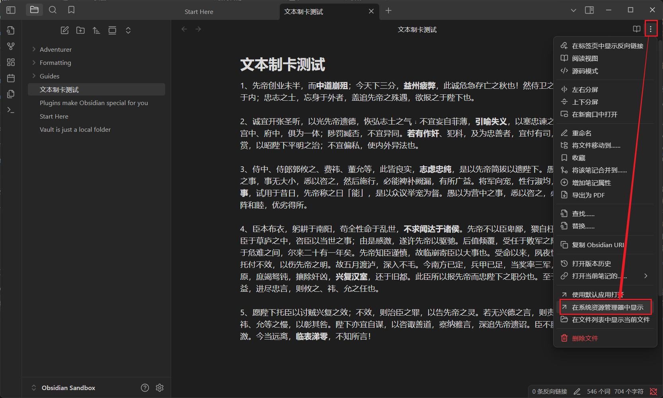This screenshot has width=663, height=398.
Task: Open the settings gear icon
Action: 160,388
